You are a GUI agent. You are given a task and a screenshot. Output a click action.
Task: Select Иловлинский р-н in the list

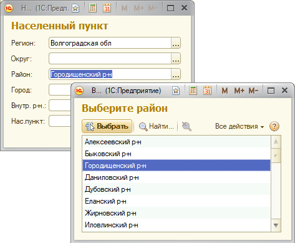tap(177, 225)
